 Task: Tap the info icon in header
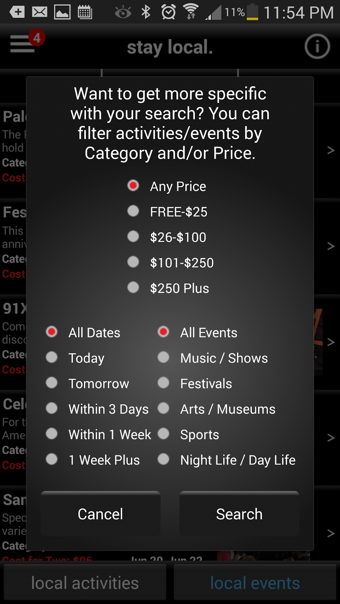(x=317, y=46)
